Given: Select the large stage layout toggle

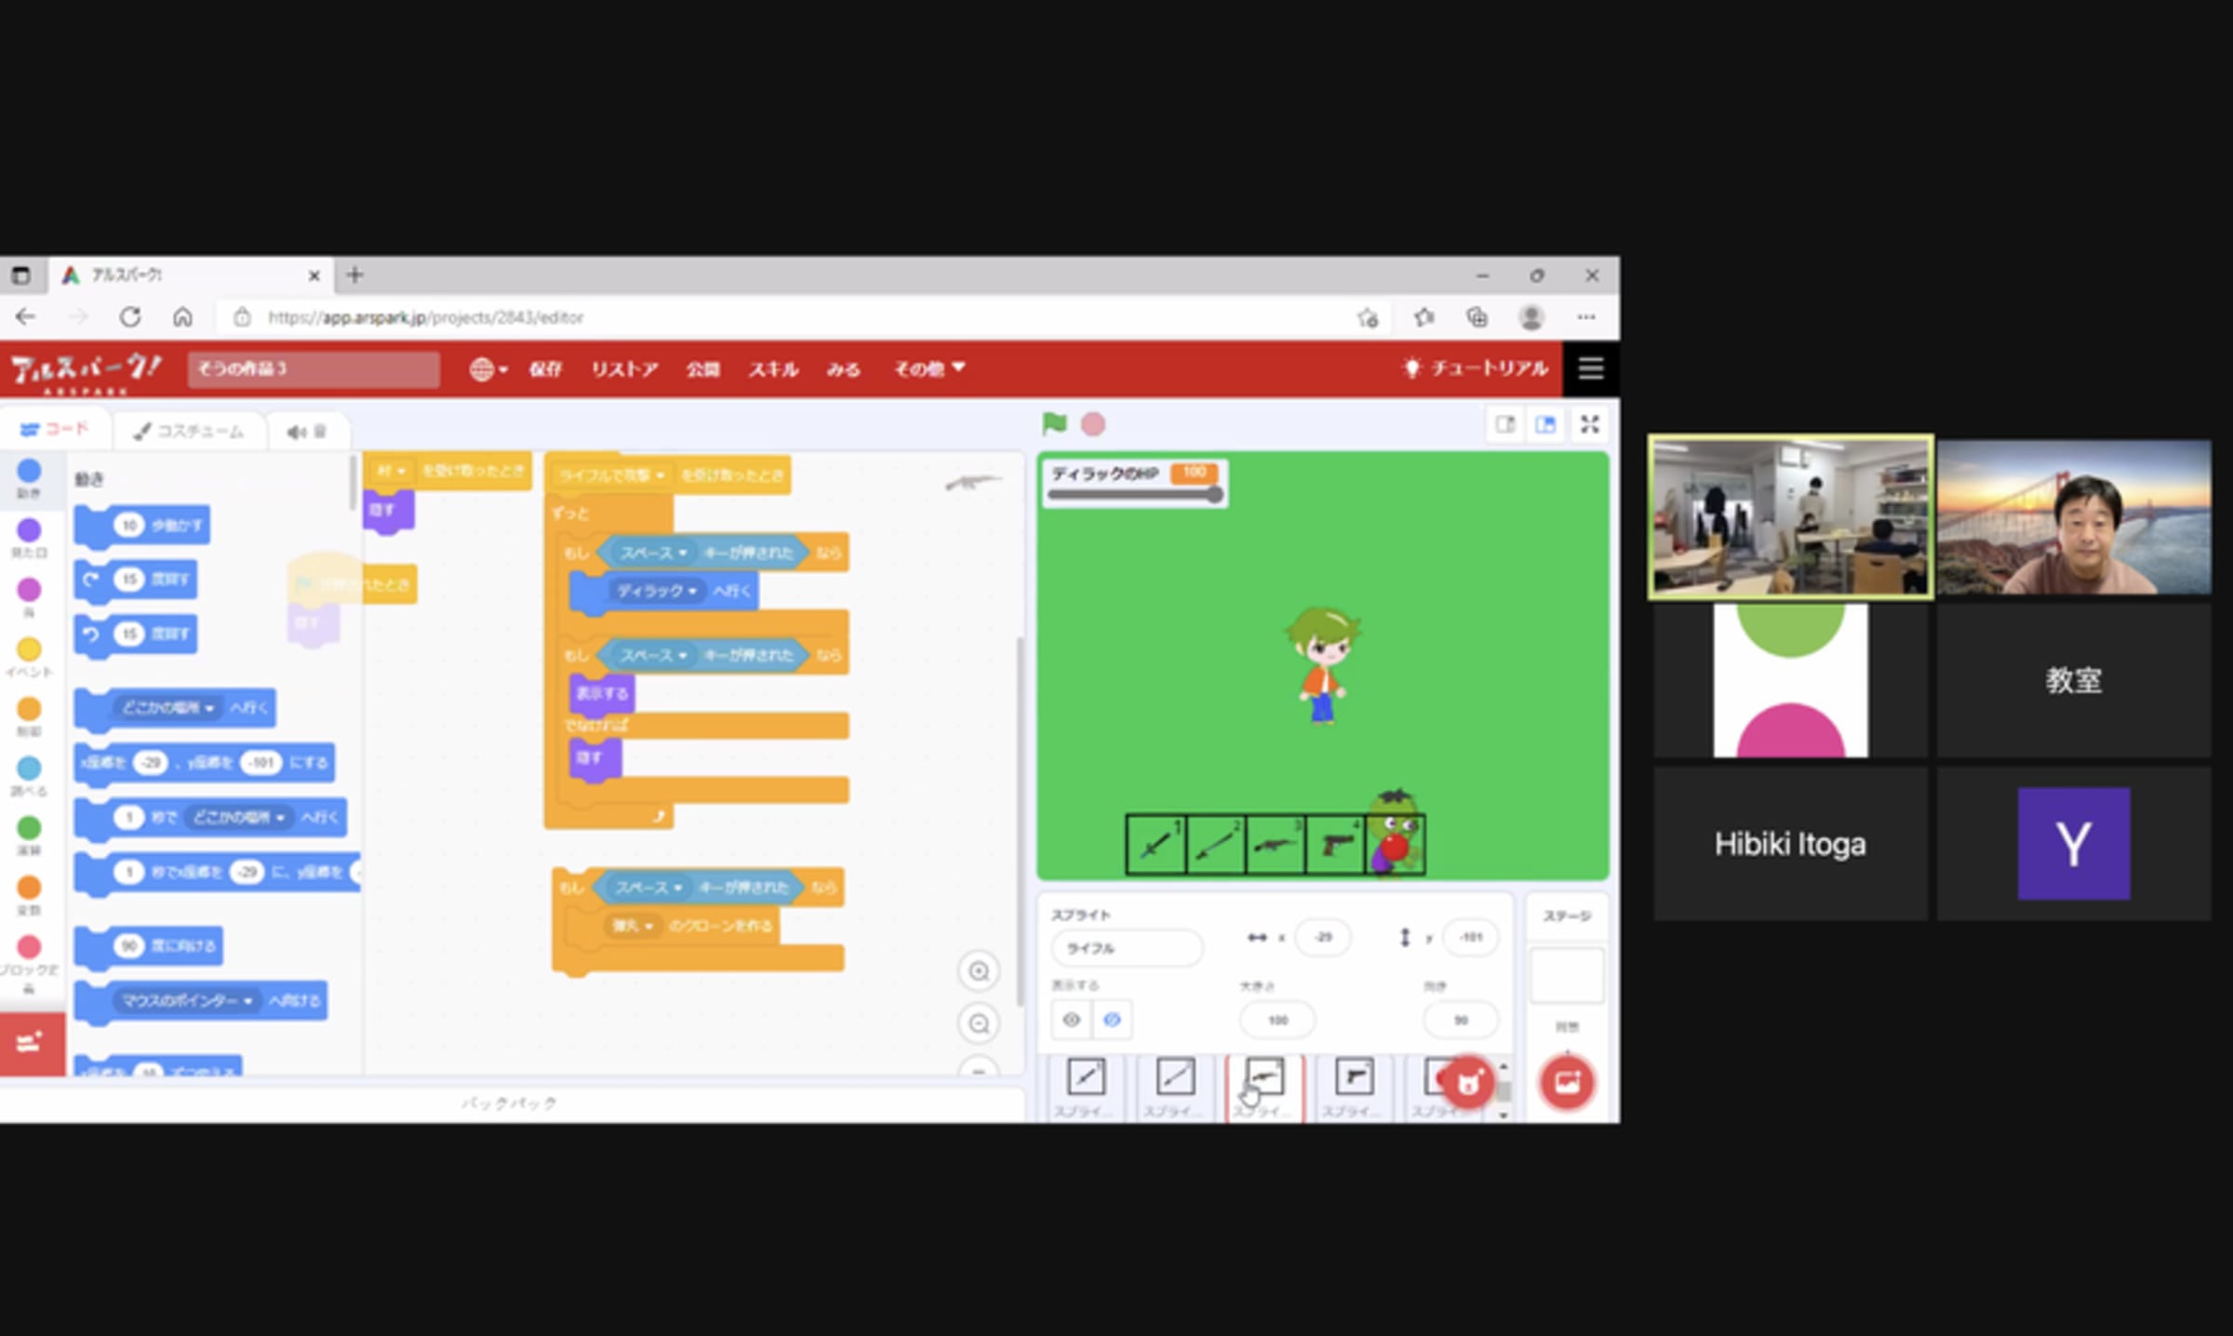Looking at the screenshot, I should [x=1545, y=424].
